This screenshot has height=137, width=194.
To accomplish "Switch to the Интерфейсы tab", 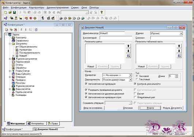I will coord(37,124).
